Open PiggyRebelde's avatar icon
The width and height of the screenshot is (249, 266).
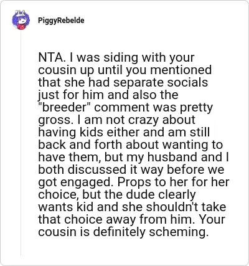pyautogui.click(x=21, y=20)
